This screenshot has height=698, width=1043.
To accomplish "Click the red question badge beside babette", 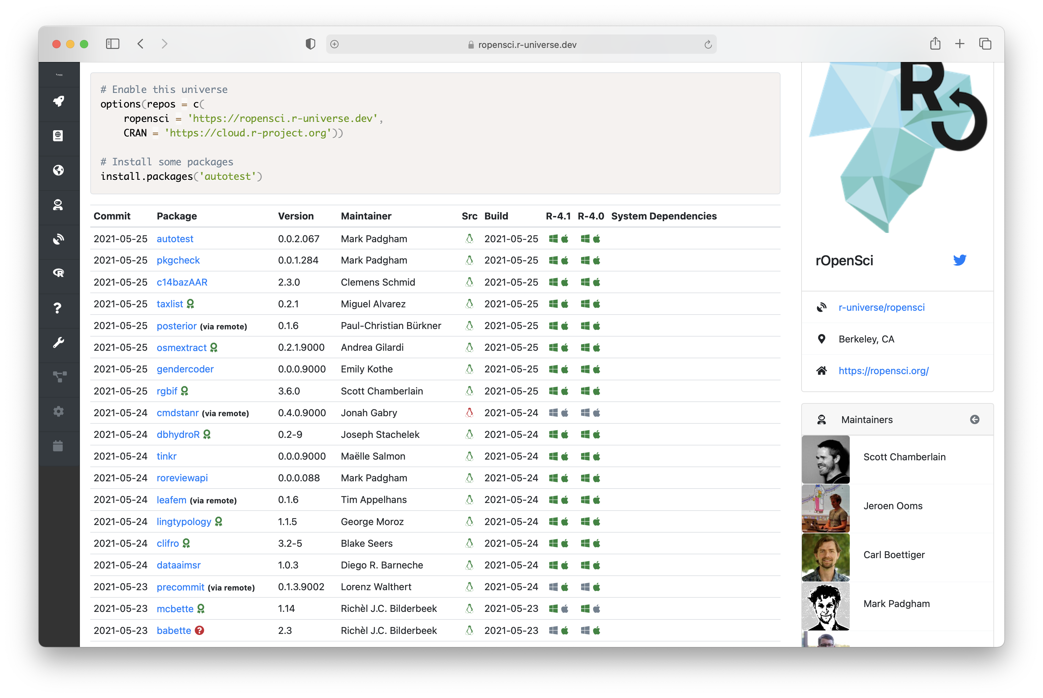I will (200, 630).
